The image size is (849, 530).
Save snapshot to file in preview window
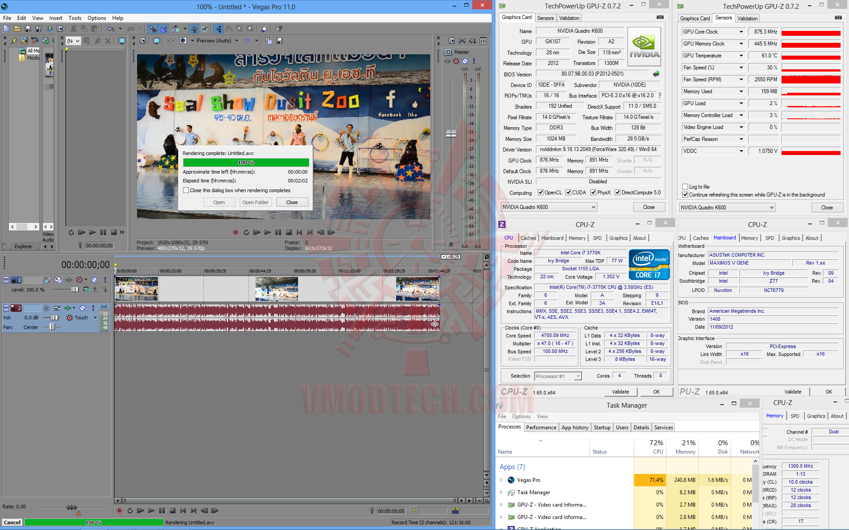[279, 41]
